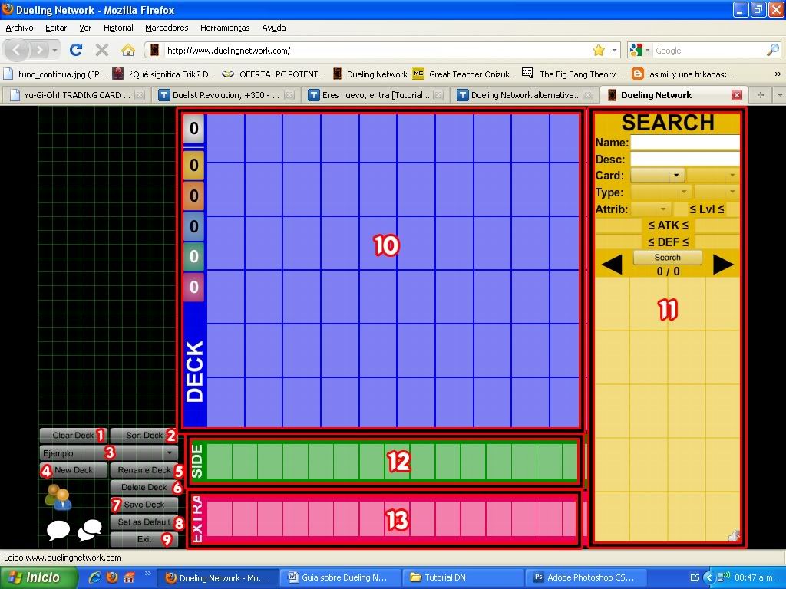This screenshot has height=589, width=786.
Task: Open the Card type dropdown
Action: coord(657,176)
